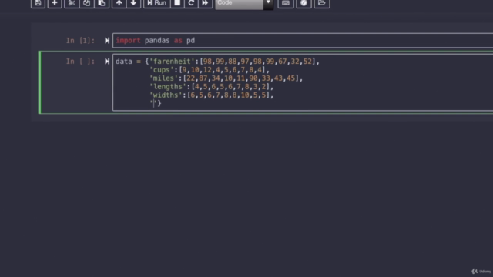This screenshot has height=277, width=493.
Task: Restart the kernel icon
Action: coord(191,3)
